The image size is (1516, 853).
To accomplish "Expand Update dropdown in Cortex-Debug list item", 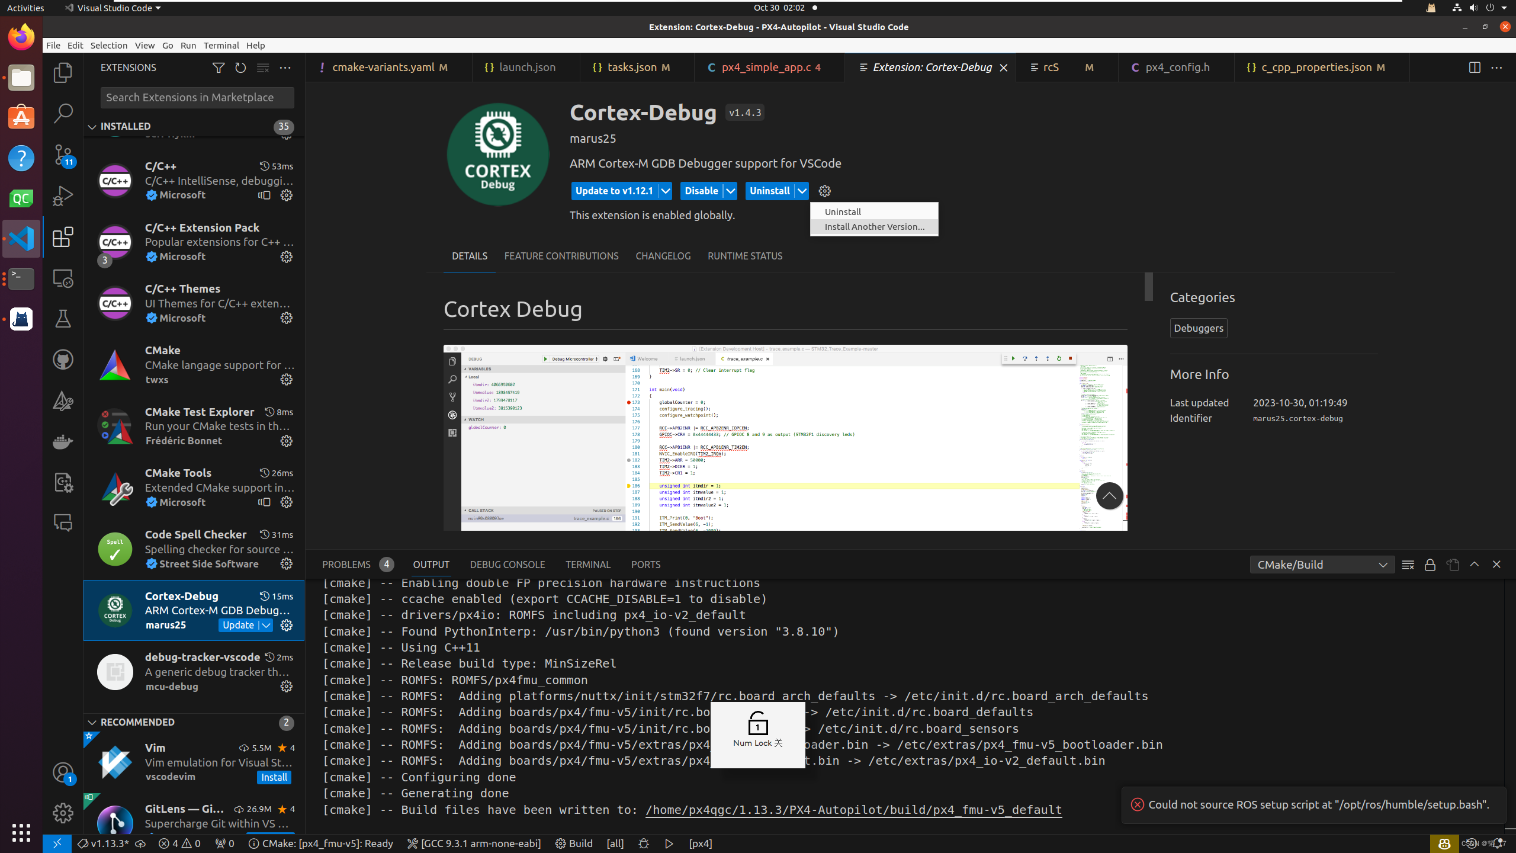I will 266,626.
